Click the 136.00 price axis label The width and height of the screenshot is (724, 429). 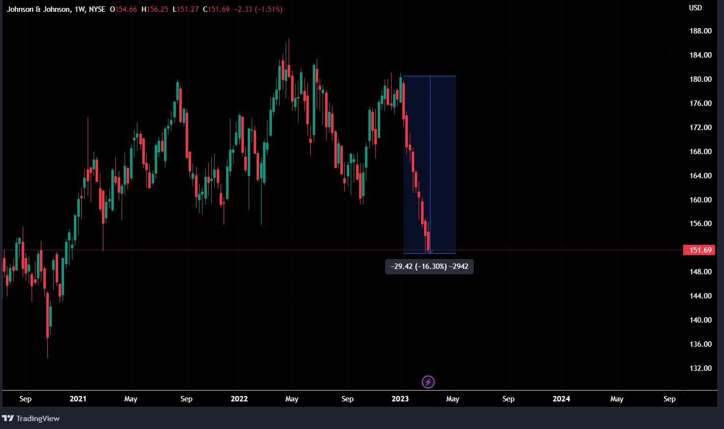[x=700, y=344]
